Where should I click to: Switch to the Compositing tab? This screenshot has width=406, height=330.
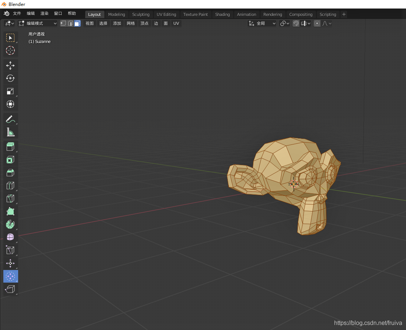click(x=301, y=14)
